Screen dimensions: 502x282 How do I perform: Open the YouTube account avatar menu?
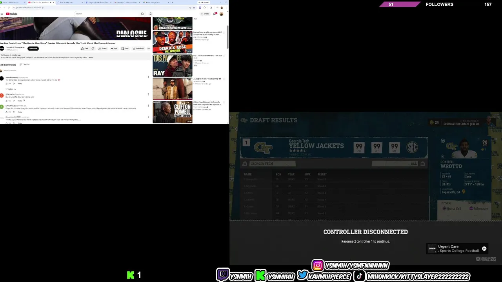tap(221, 14)
